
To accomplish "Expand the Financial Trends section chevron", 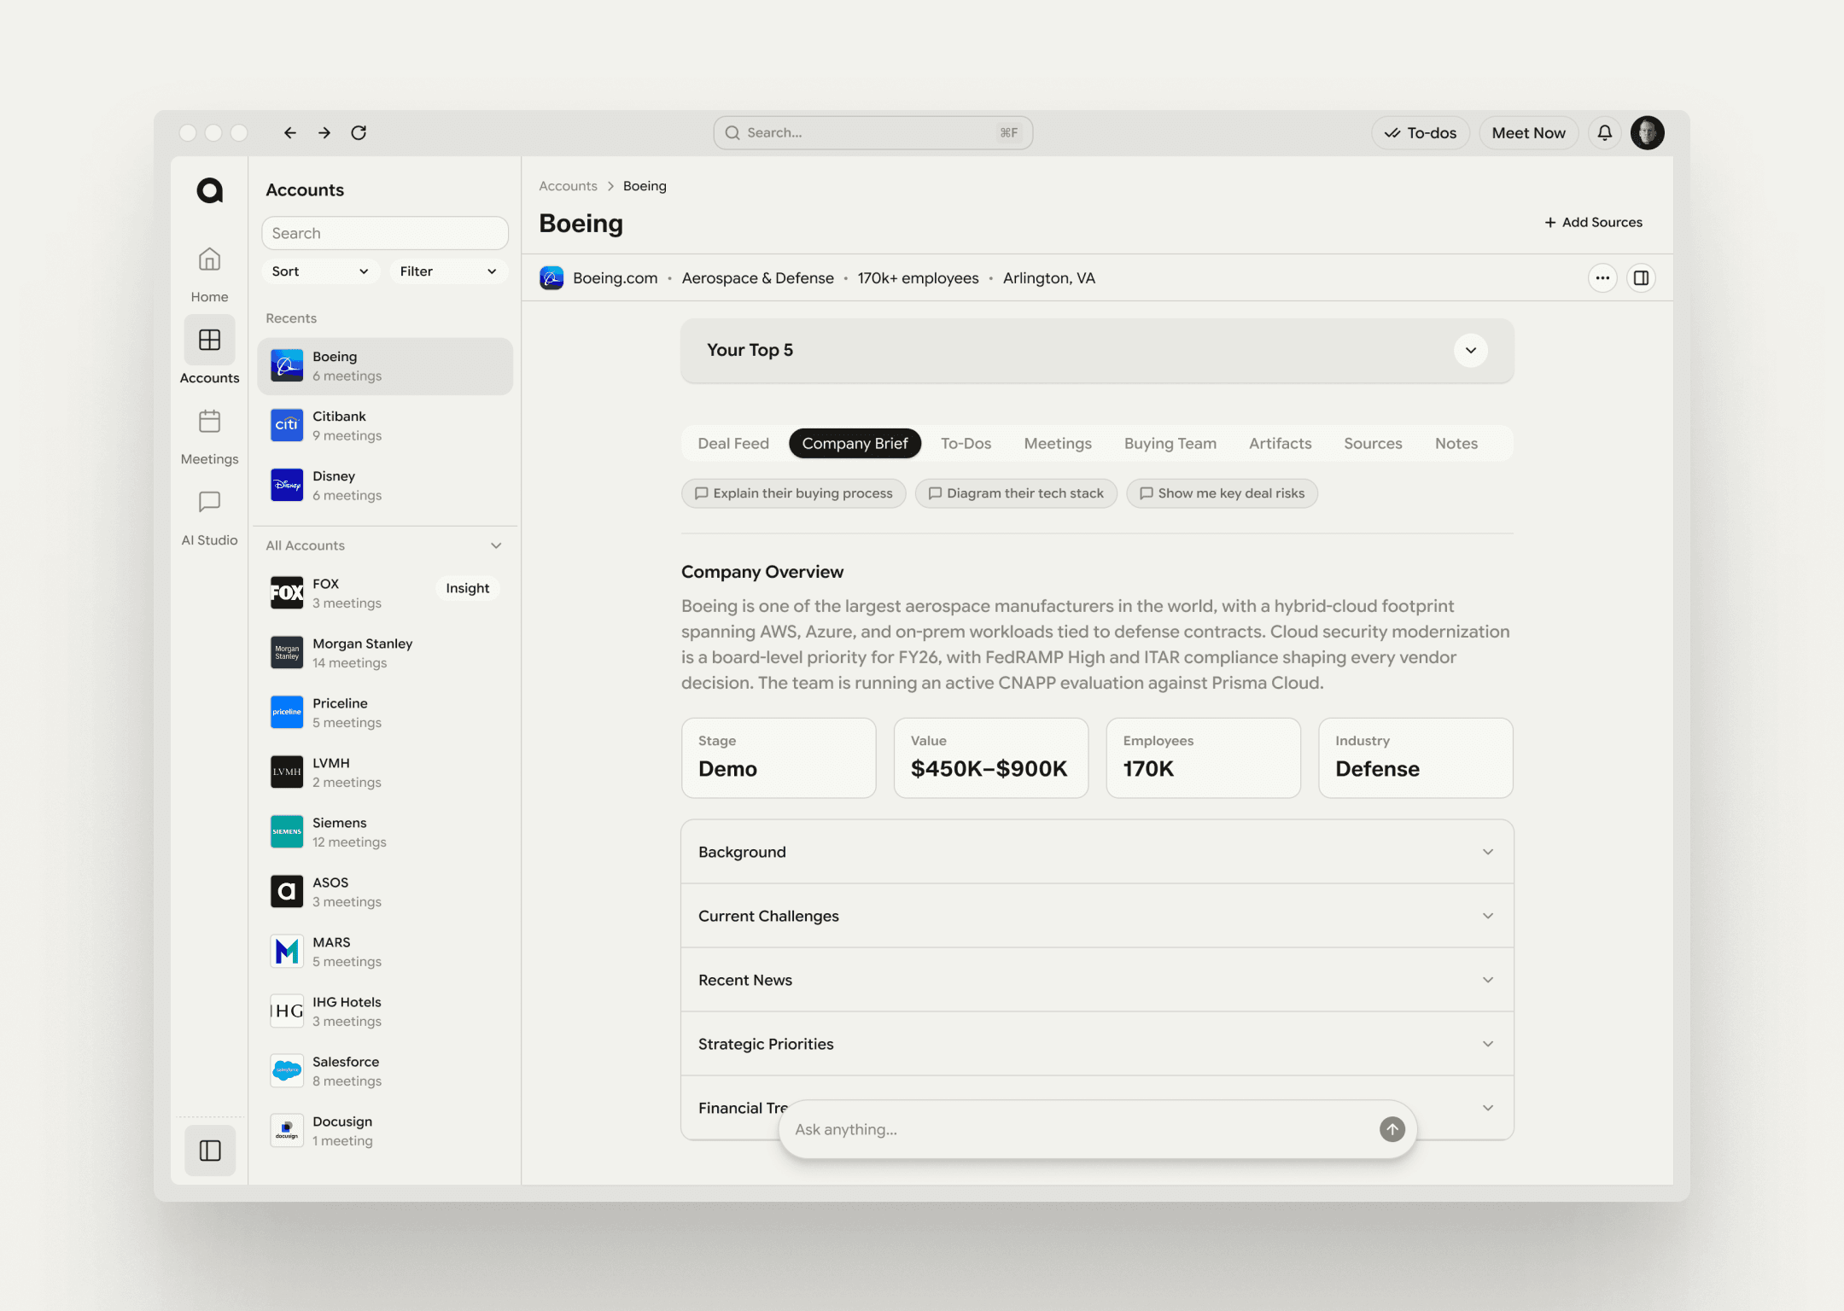I will (1488, 1108).
